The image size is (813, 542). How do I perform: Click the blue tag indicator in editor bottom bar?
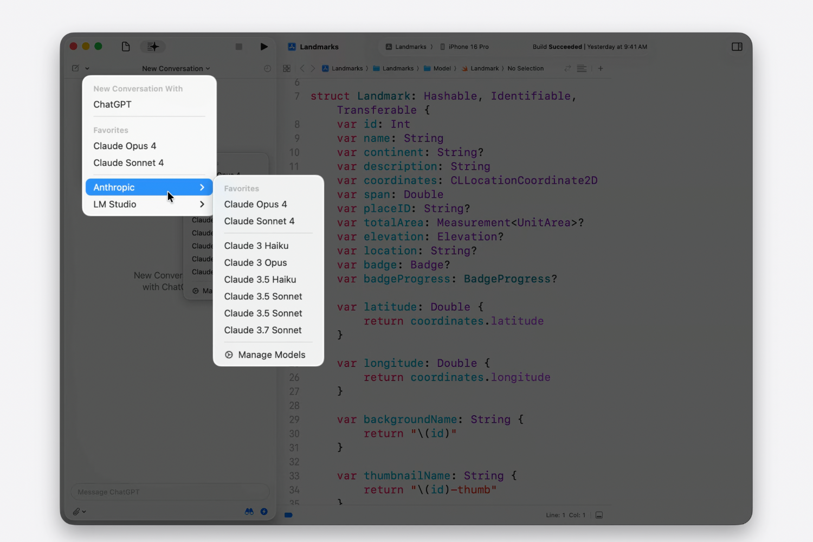288,515
